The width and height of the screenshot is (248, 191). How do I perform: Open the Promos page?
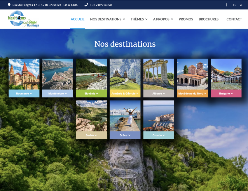186,19
